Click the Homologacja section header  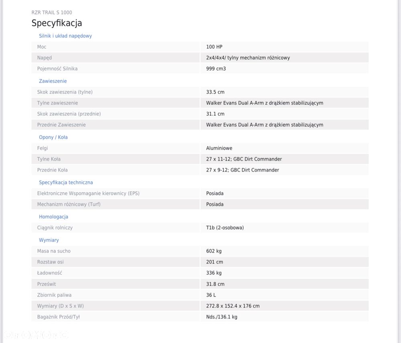click(x=53, y=217)
